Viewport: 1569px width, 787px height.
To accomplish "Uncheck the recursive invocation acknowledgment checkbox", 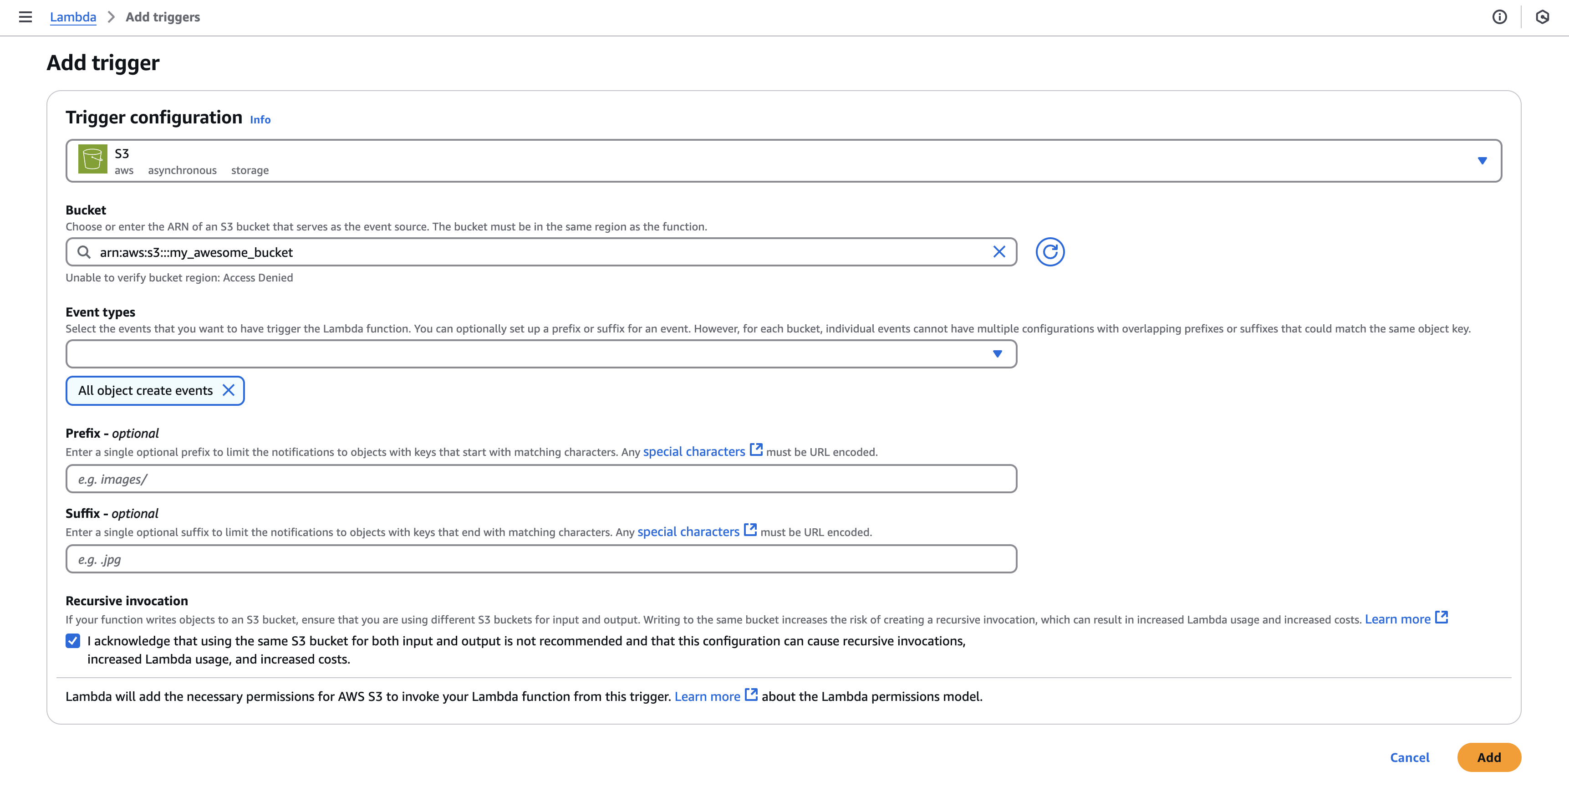I will pyautogui.click(x=73, y=641).
